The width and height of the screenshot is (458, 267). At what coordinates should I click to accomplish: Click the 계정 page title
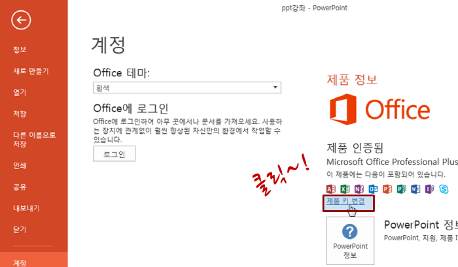coord(109,45)
